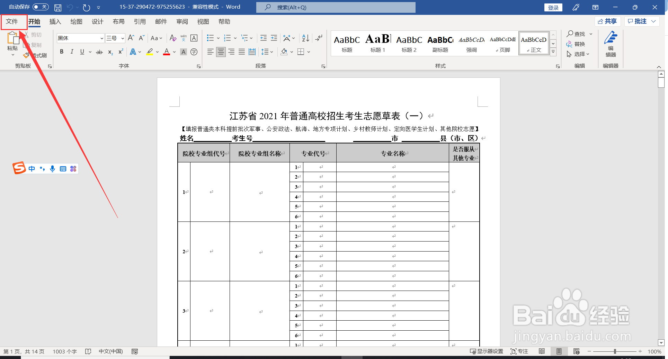Apply the 标题 1 heading style
The height and width of the screenshot is (359, 668).
click(x=378, y=43)
